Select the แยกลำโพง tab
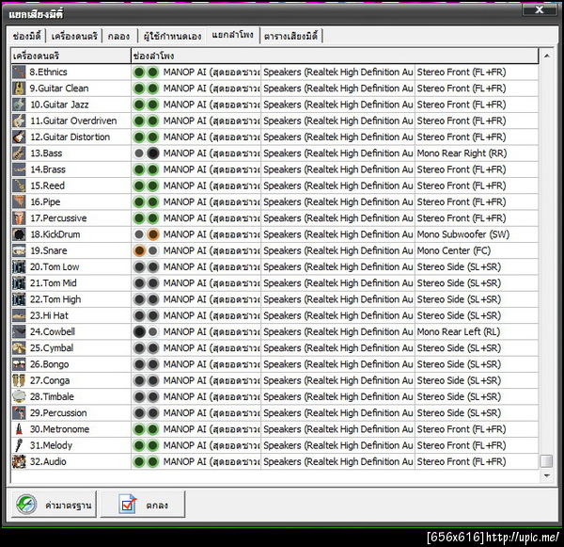Screen dimensions: 564x547 233,35
